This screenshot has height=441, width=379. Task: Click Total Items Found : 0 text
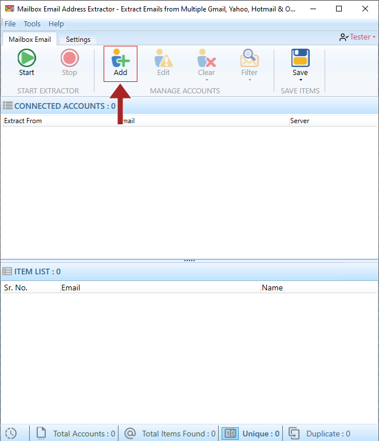coord(179,434)
